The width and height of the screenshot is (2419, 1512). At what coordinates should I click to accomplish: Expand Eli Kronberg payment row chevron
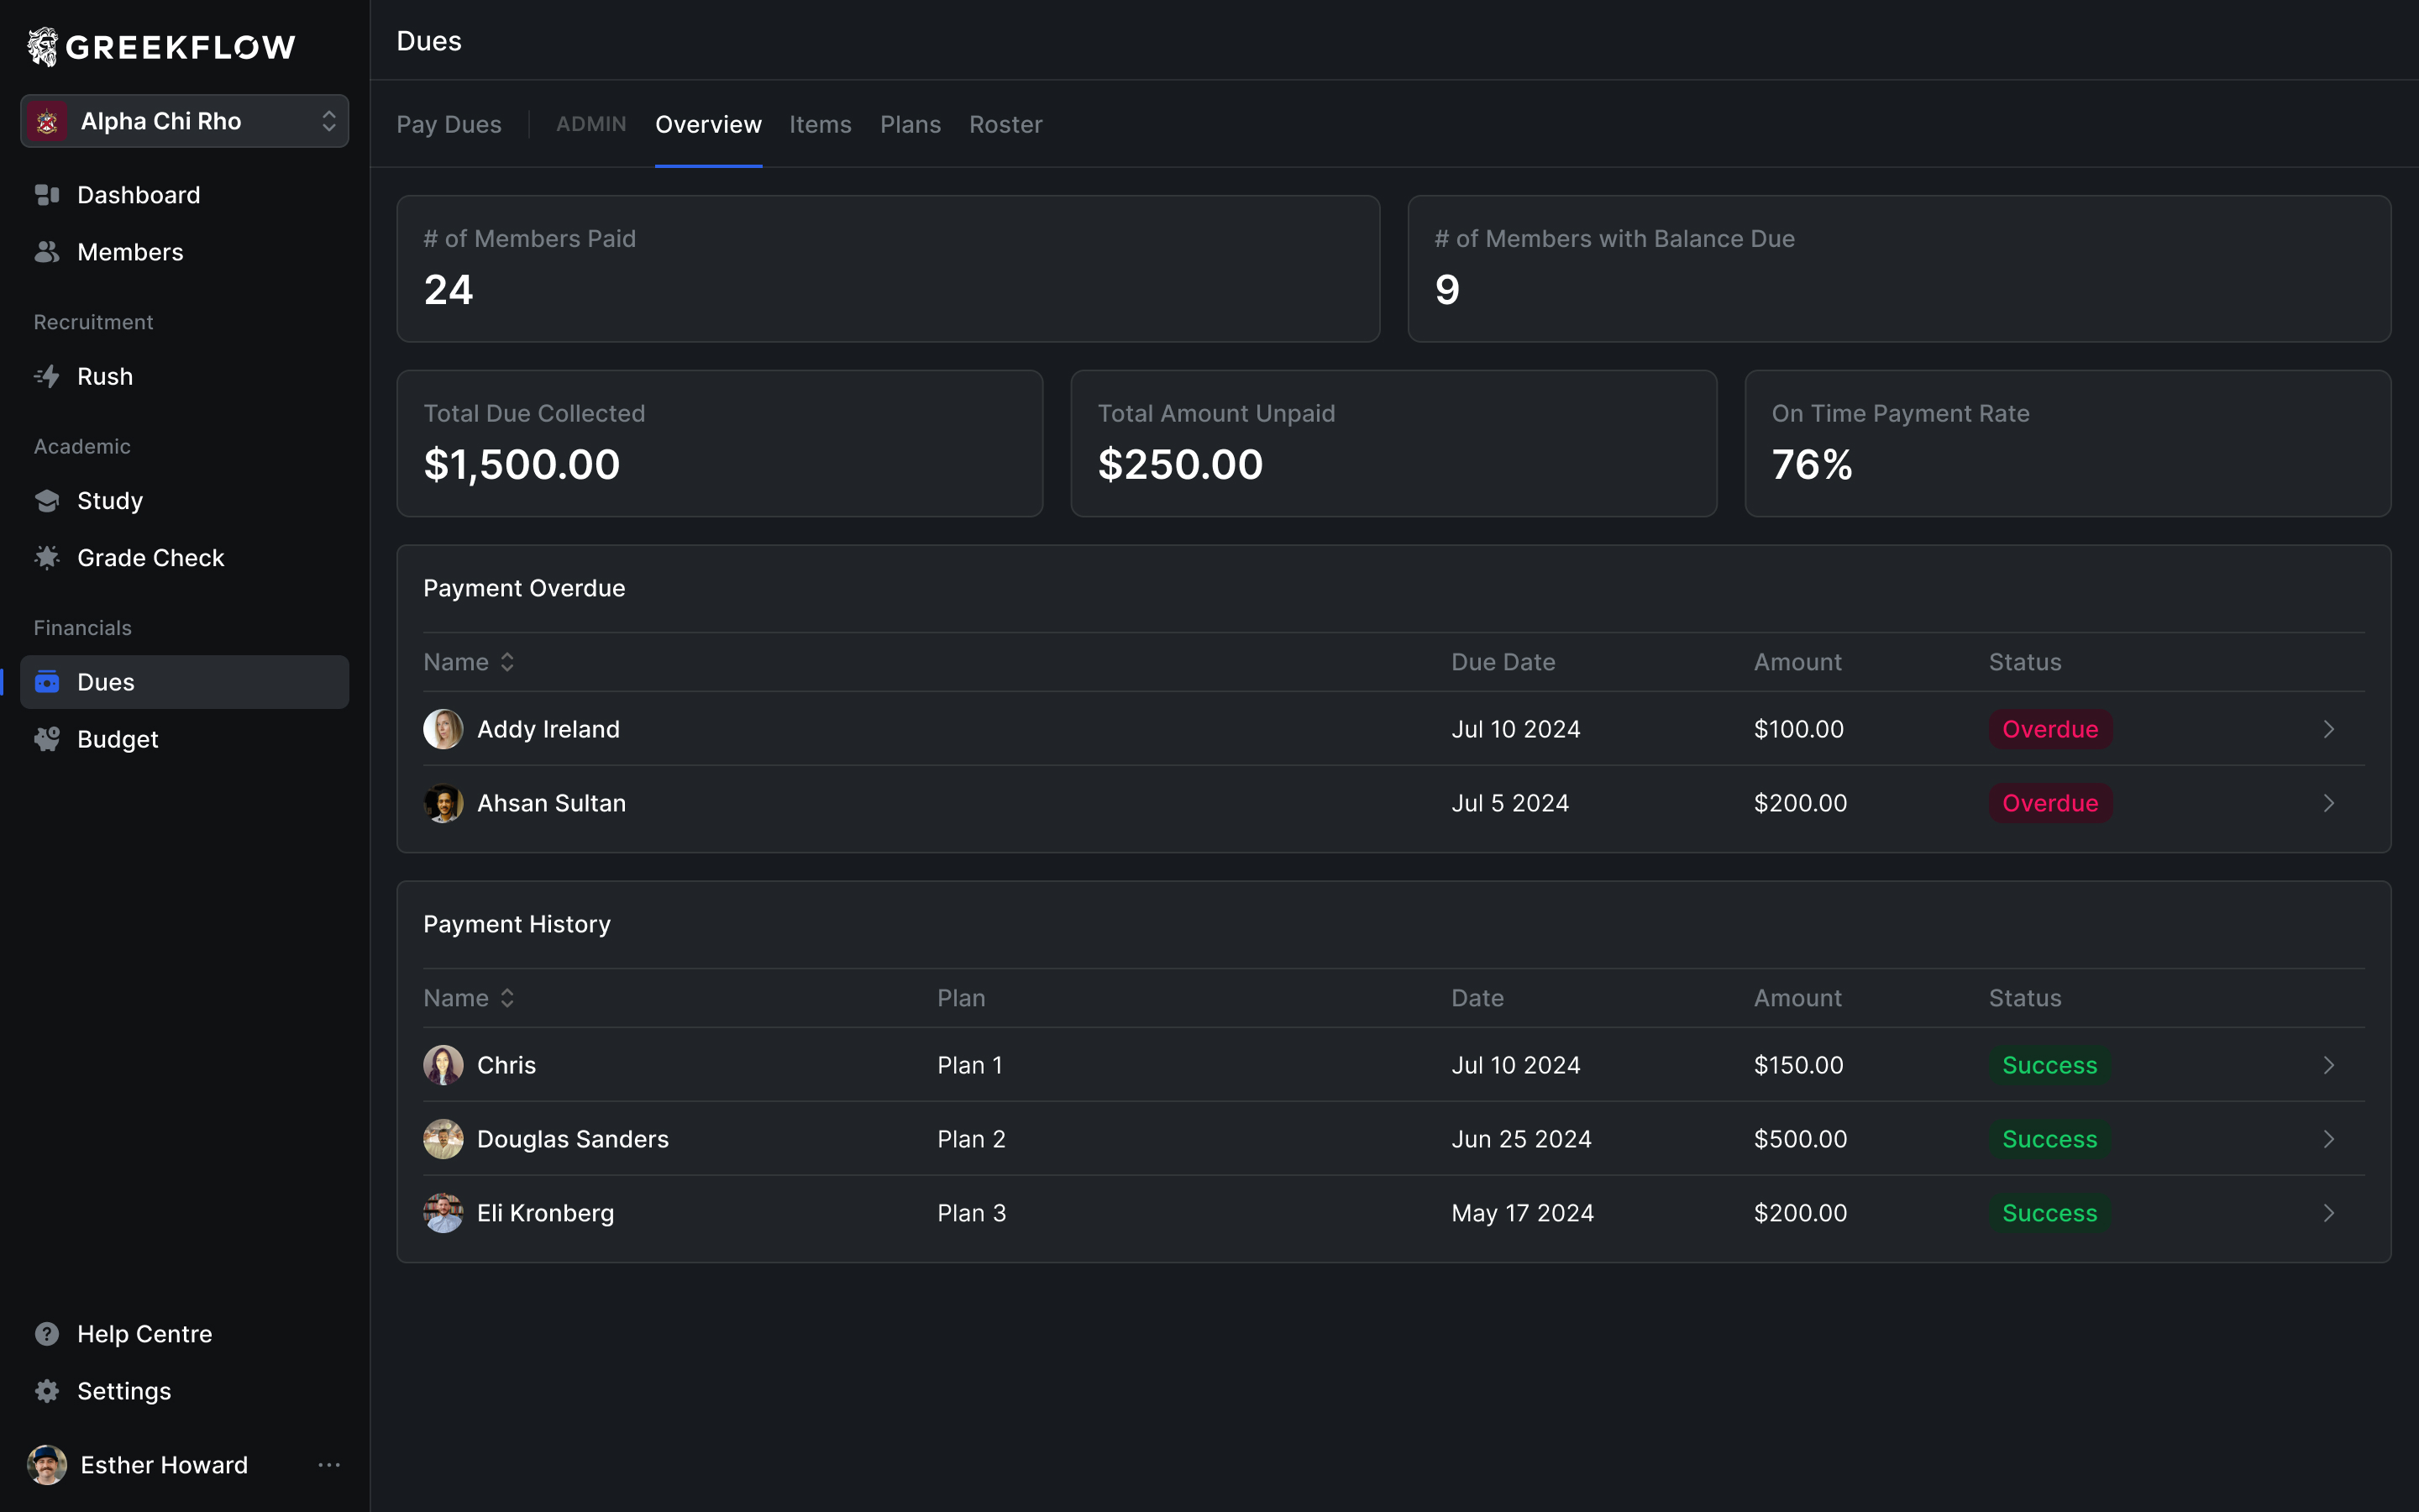tap(2329, 1213)
